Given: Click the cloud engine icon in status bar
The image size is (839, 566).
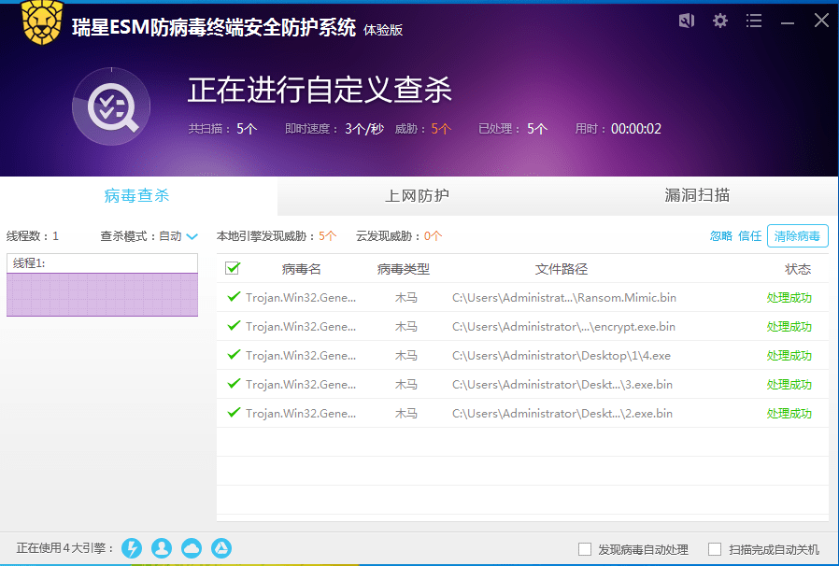Looking at the screenshot, I should pos(192,548).
